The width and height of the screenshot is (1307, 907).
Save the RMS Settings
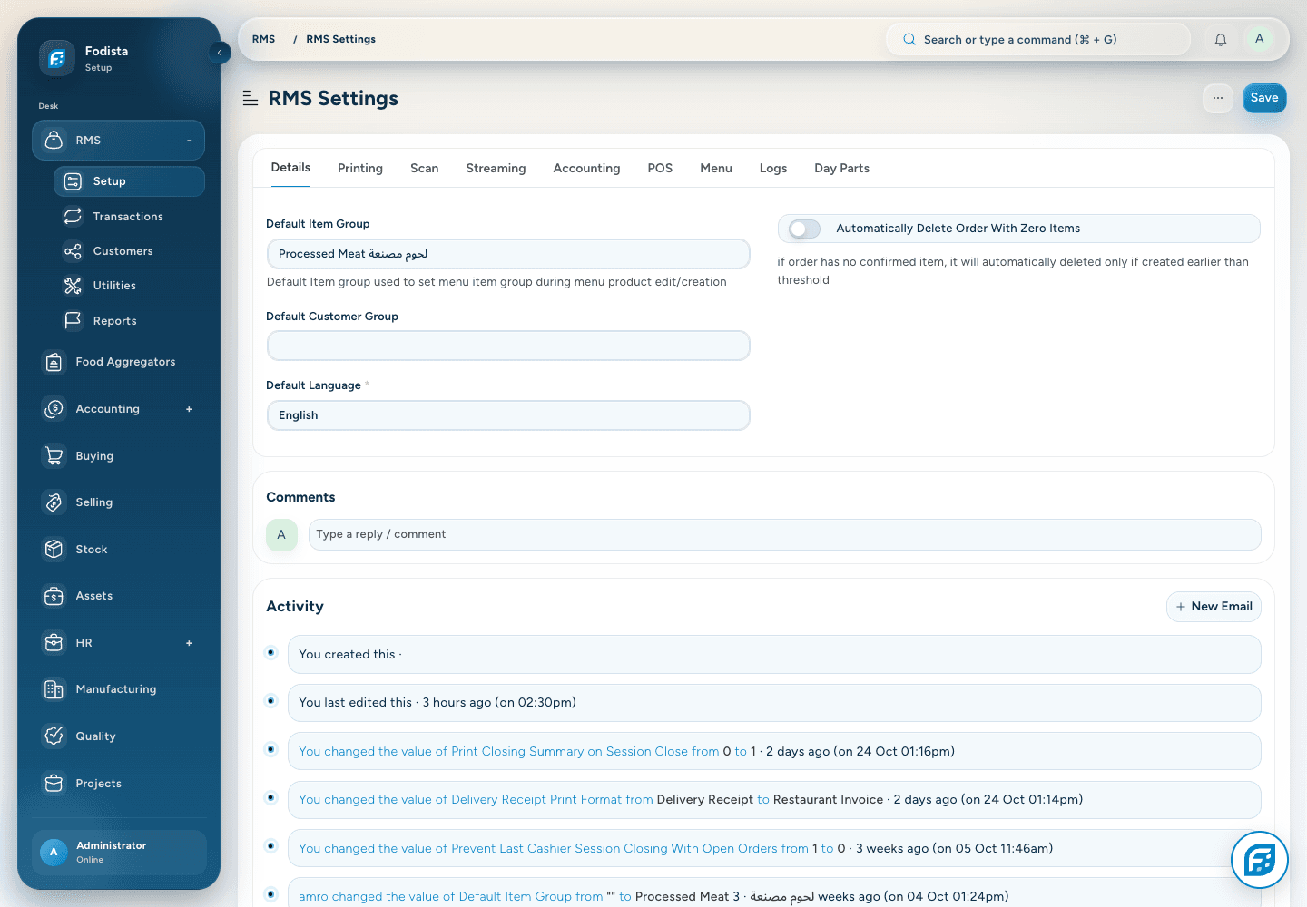(1264, 98)
